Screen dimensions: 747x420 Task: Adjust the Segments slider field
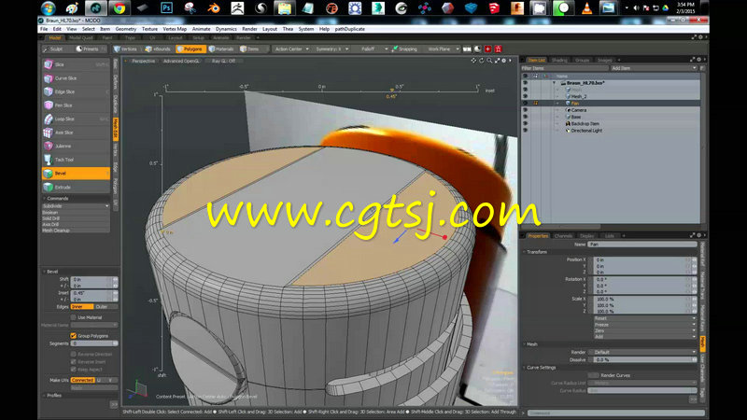pyautogui.click(x=94, y=343)
